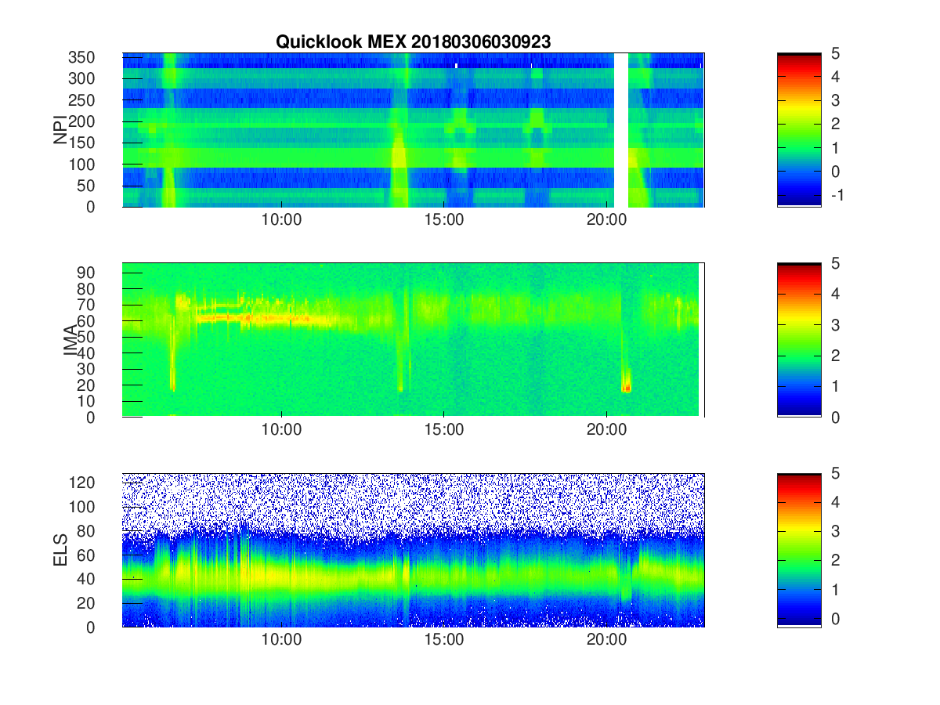Screen dimensions: 940x705
Task: Click the ELS axis label
Action: (x=60, y=550)
